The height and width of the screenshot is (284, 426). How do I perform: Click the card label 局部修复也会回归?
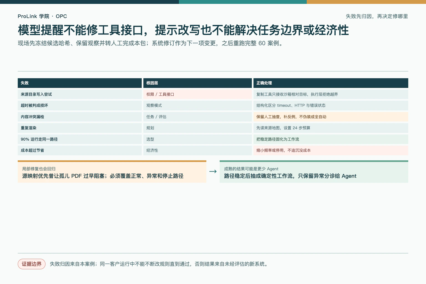pos(39,169)
